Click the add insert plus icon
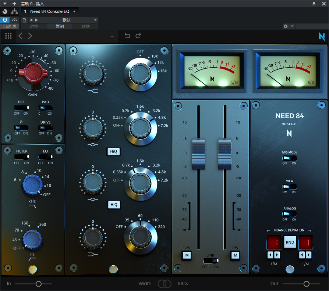Image resolution: width=329 pixels, height=291 pixels. [14, 4]
